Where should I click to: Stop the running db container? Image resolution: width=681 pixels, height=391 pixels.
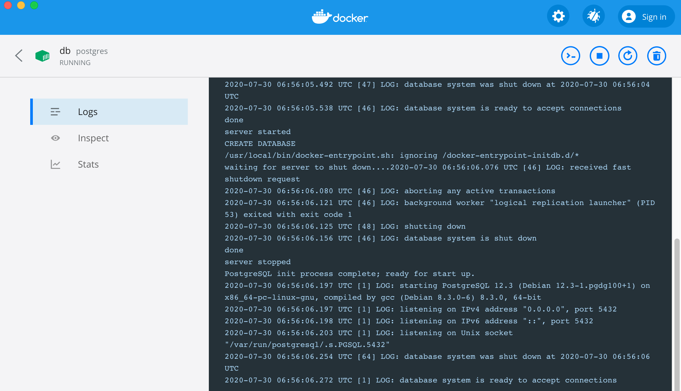click(x=599, y=56)
